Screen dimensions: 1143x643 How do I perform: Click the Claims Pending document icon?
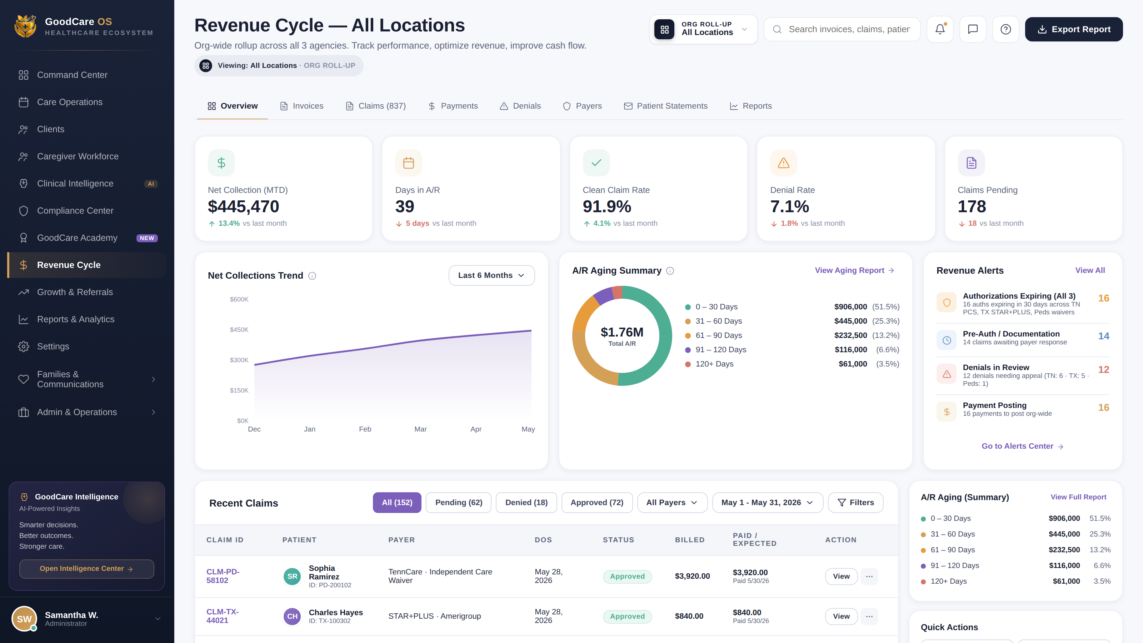tap(971, 163)
